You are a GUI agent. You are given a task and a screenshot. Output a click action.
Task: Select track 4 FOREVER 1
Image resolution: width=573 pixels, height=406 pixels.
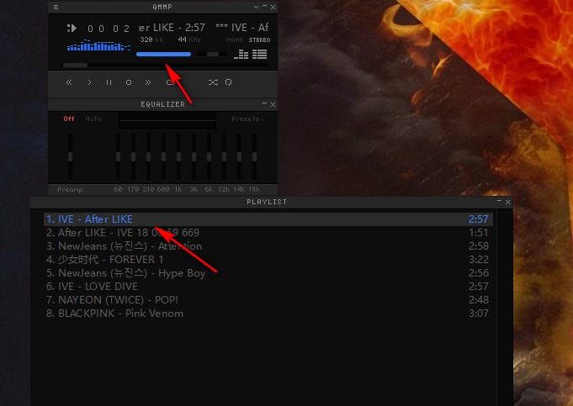coord(268,260)
